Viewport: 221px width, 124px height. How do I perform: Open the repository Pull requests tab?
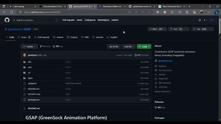coord(42,37)
